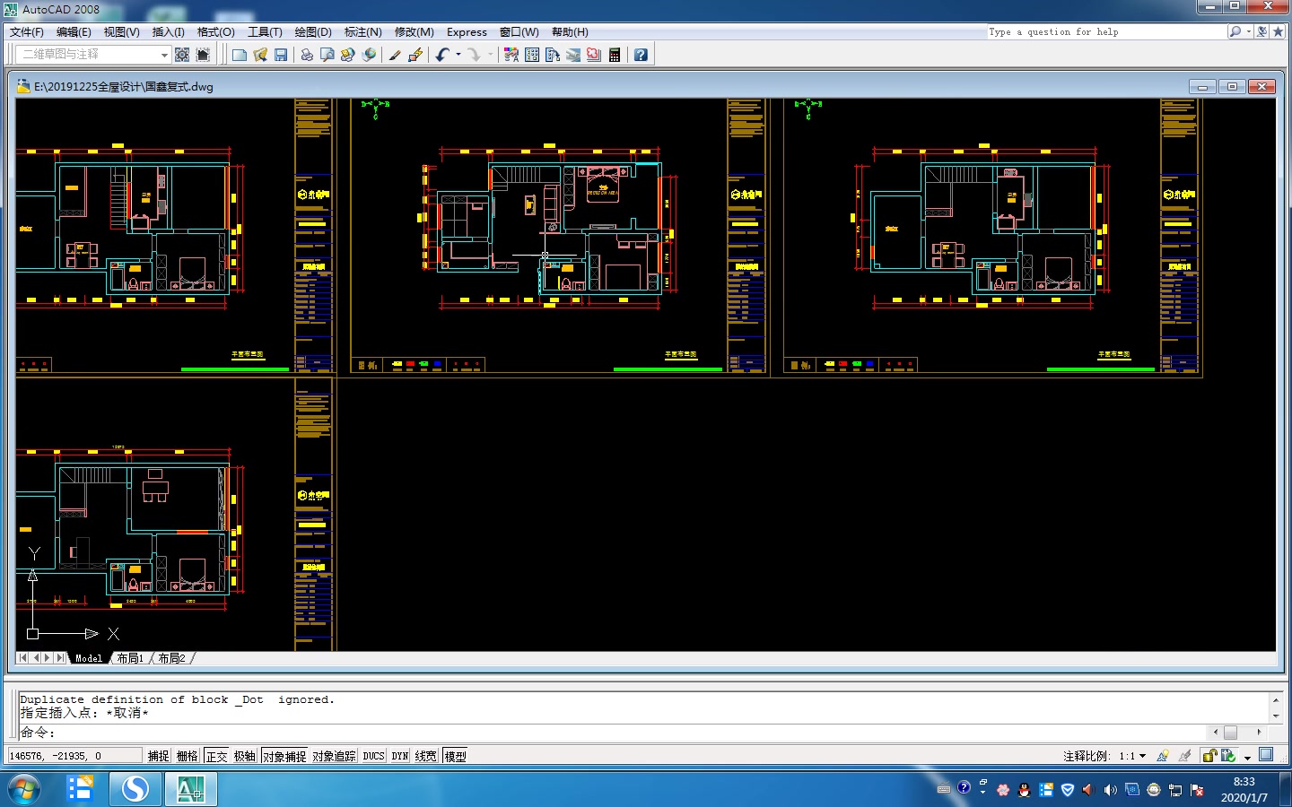Open the 绘图(D) menu
The image size is (1292, 807).
[313, 31]
